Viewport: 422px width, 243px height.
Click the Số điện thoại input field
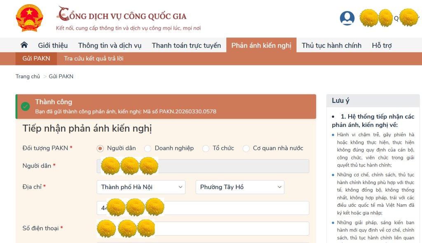click(203, 229)
